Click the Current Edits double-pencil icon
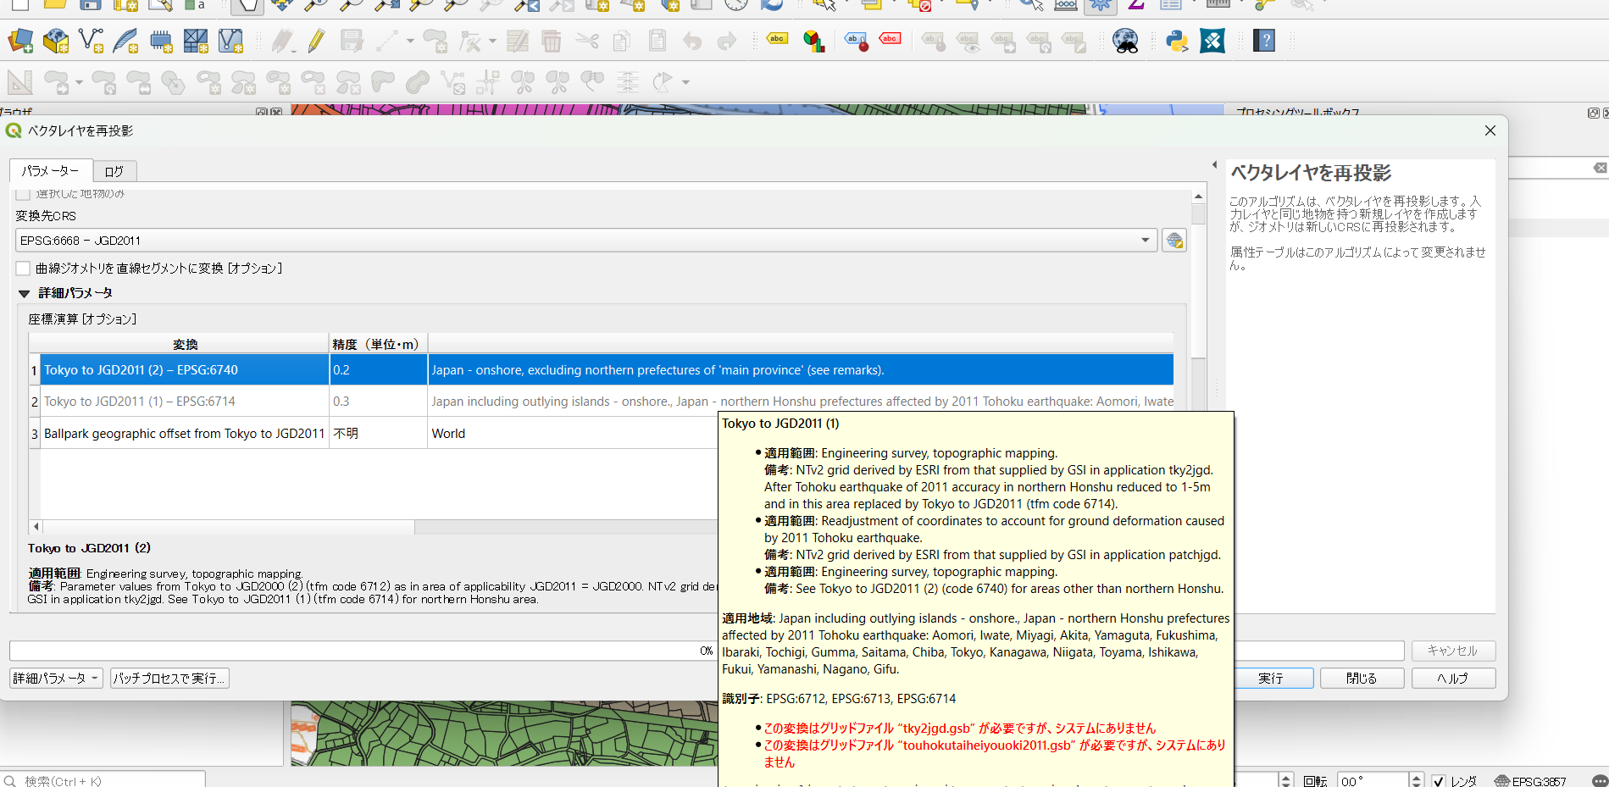The width and height of the screenshot is (1609, 787). pos(282,41)
